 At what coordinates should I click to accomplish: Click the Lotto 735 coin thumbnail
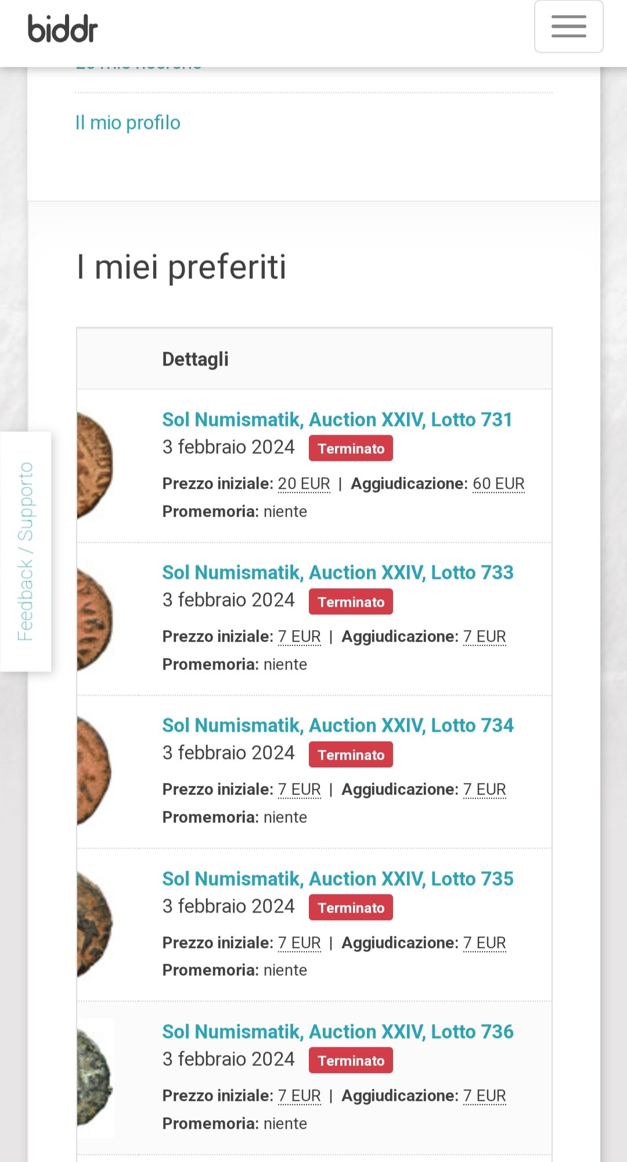pyautogui.click(x=95, y=924)
